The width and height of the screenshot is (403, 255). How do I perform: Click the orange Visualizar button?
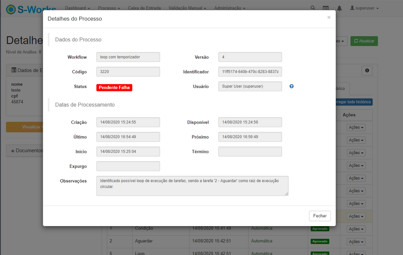pyautogui.click(x=25, y=127)
